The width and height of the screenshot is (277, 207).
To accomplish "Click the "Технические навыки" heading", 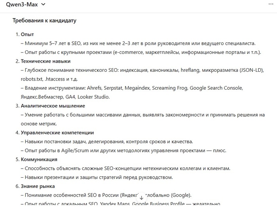I will click(x=46, y=61).
